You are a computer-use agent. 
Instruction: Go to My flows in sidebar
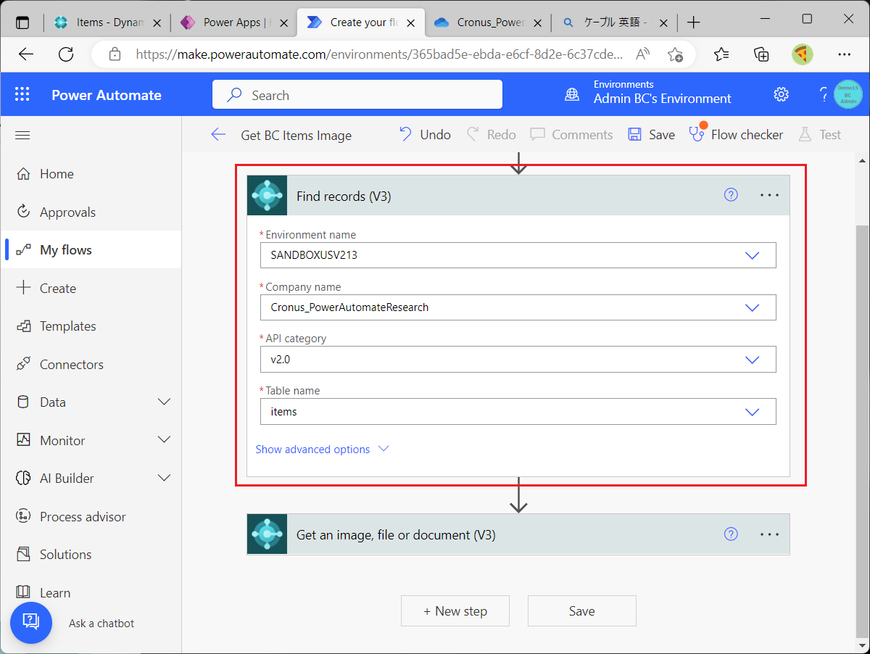click(66, 250)
